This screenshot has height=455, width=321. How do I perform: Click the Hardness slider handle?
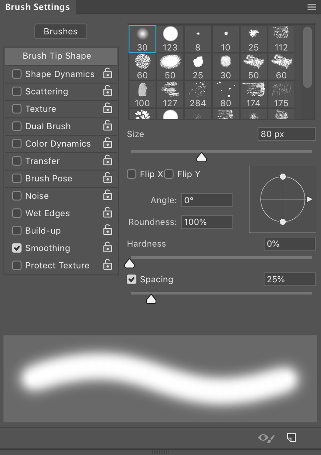coord(129,264)
